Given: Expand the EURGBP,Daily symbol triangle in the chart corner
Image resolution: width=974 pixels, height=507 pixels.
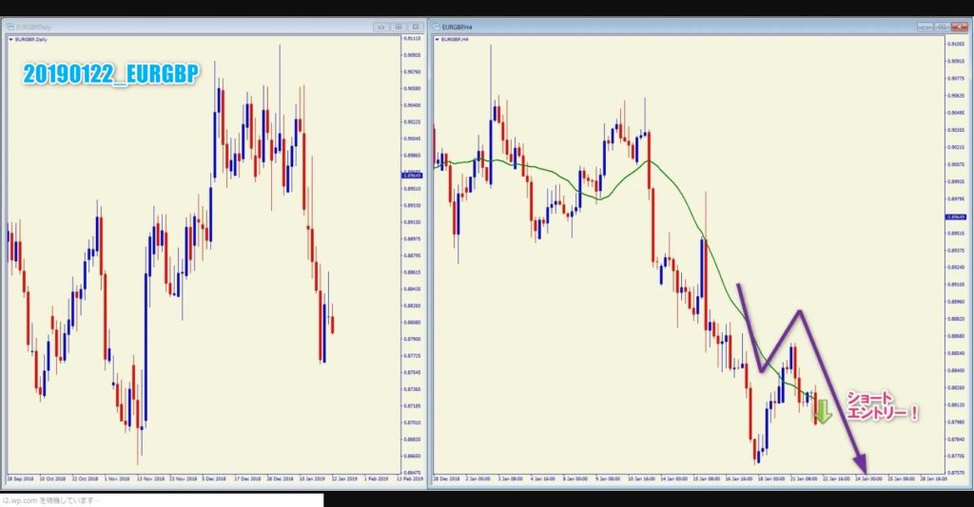Looking at the screenshot, I should click(10, 40).
